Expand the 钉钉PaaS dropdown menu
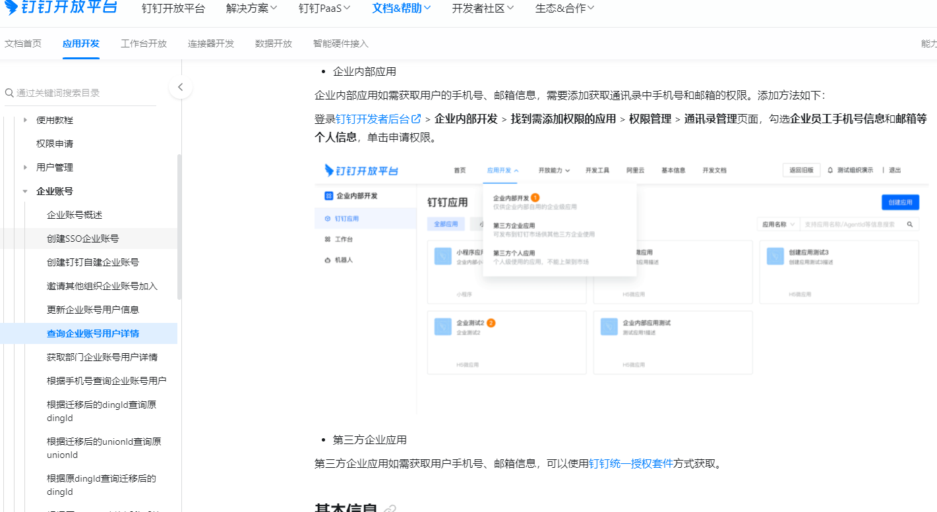Viewport: 937px width, 512px height. click(324, 9)
